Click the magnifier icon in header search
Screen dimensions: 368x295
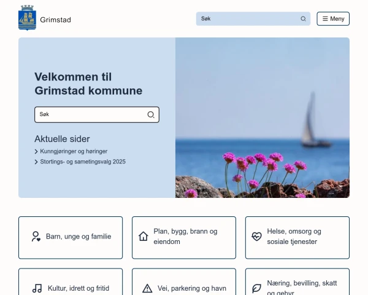click(x=303, y=19)
